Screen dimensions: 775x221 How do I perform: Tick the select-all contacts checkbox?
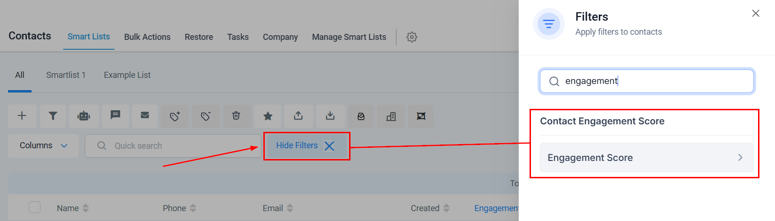coord(34,207)
